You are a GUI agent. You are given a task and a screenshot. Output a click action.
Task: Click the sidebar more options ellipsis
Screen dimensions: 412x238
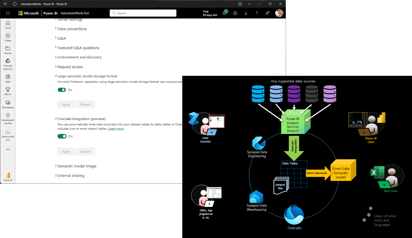coord(8,149)
